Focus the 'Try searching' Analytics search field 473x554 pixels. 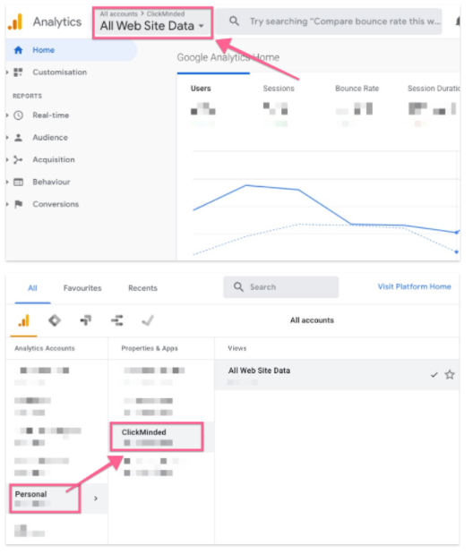pyautogui.click(x=329, y=21)
